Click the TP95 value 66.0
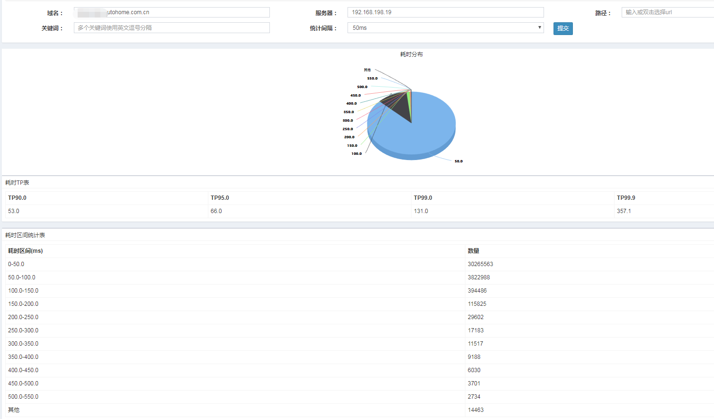This screenshot has width=714, height=419. (x=216, y=211)
